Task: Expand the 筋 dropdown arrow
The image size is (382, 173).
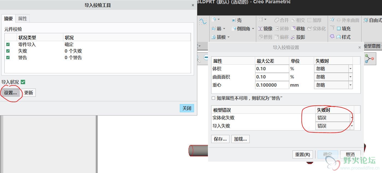Action: [x=224, y=29]
